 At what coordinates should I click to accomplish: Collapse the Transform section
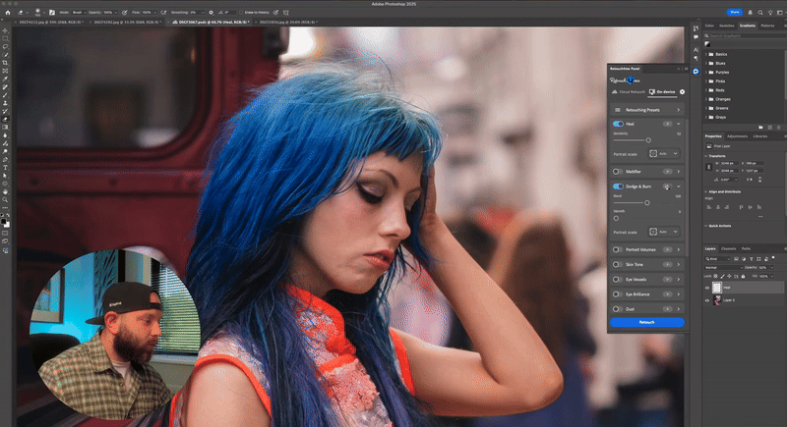pyautogui.click(x=706, y=156)
